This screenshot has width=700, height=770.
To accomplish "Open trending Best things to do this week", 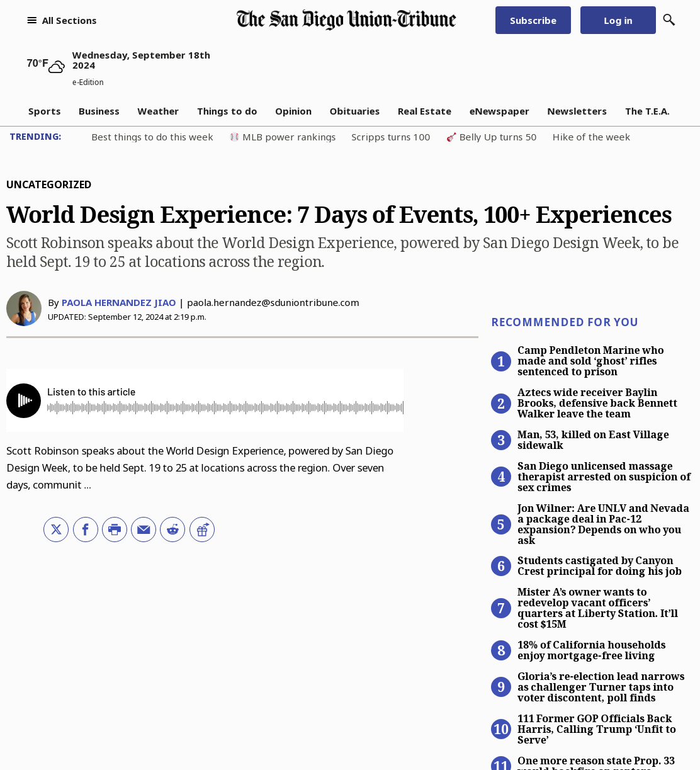I will click(x=152, y=137).
